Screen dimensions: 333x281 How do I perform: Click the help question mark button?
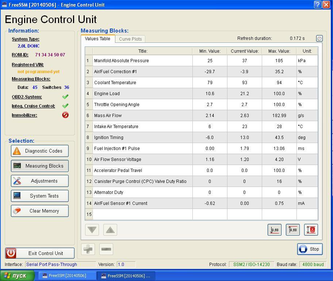(x=318, y=4)
